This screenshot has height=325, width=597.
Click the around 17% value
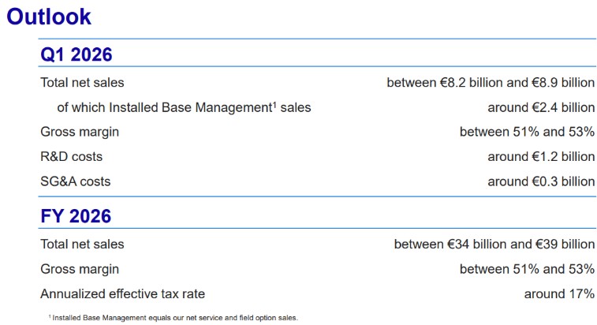tap(559, 293)
